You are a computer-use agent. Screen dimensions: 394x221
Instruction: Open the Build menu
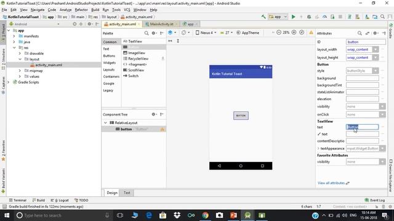pyautogui.click(x=95, y=10)
